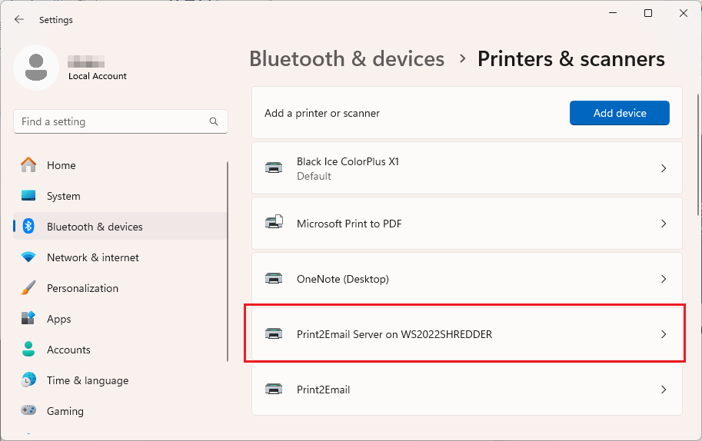
Task: Select Bluetooth & devices in sidebar
Action: [95, 227]
